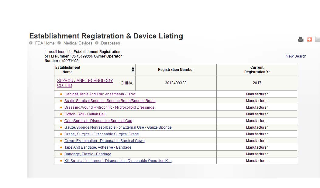The height and width of the screenshot is (188, 320).
Task: Go to Medical Devices breadcrumb
Action: (77, 43)
